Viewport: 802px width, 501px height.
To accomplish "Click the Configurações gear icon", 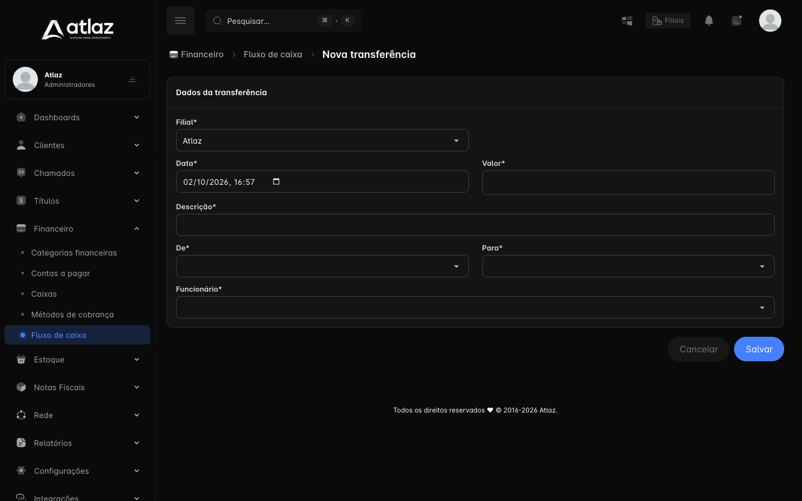I will point(21,470).
